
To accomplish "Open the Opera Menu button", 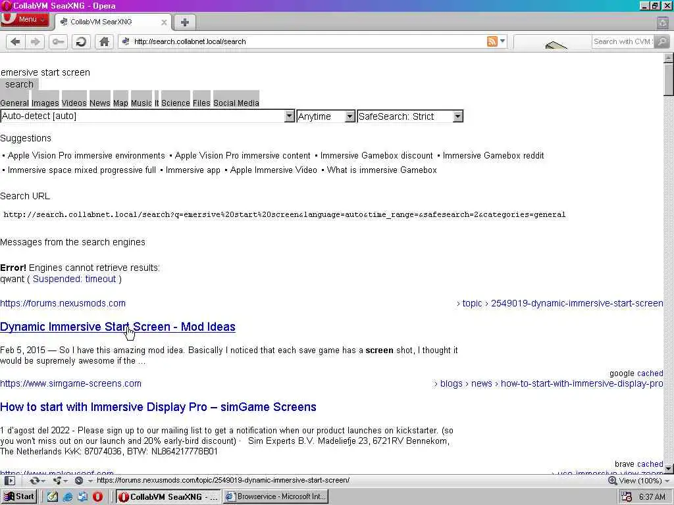I will (25, 19).
